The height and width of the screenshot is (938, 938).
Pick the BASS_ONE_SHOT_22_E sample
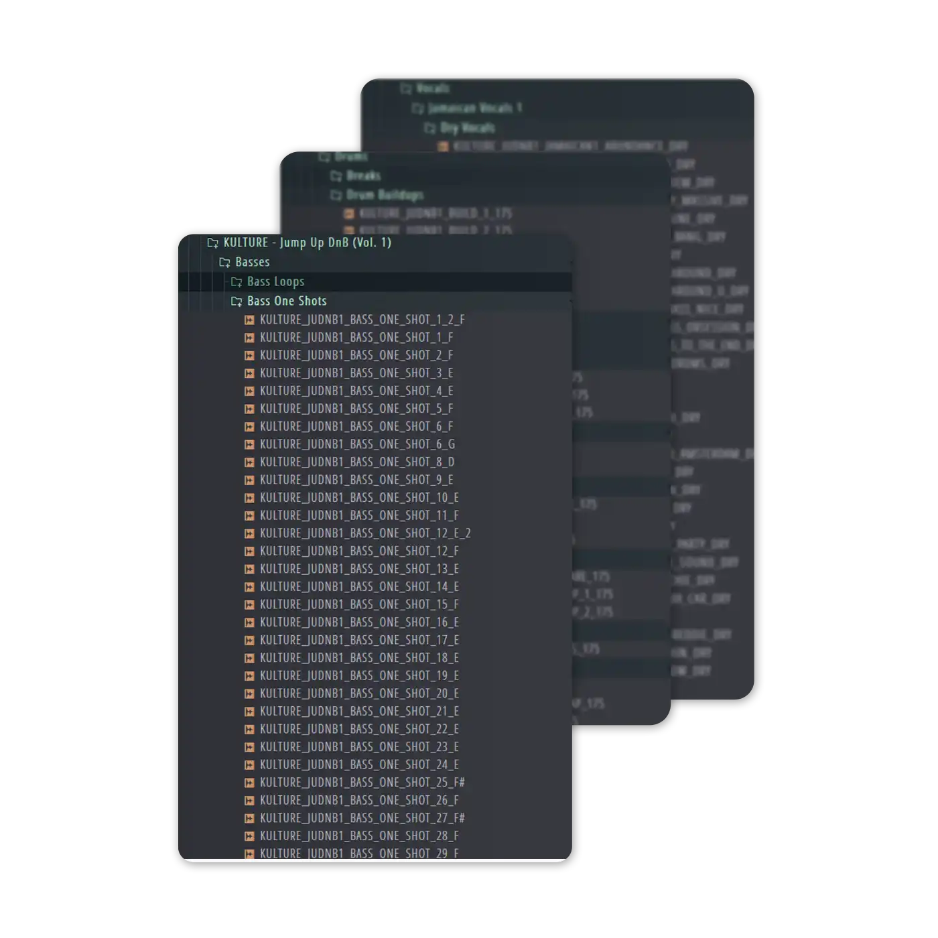point(359,729)
